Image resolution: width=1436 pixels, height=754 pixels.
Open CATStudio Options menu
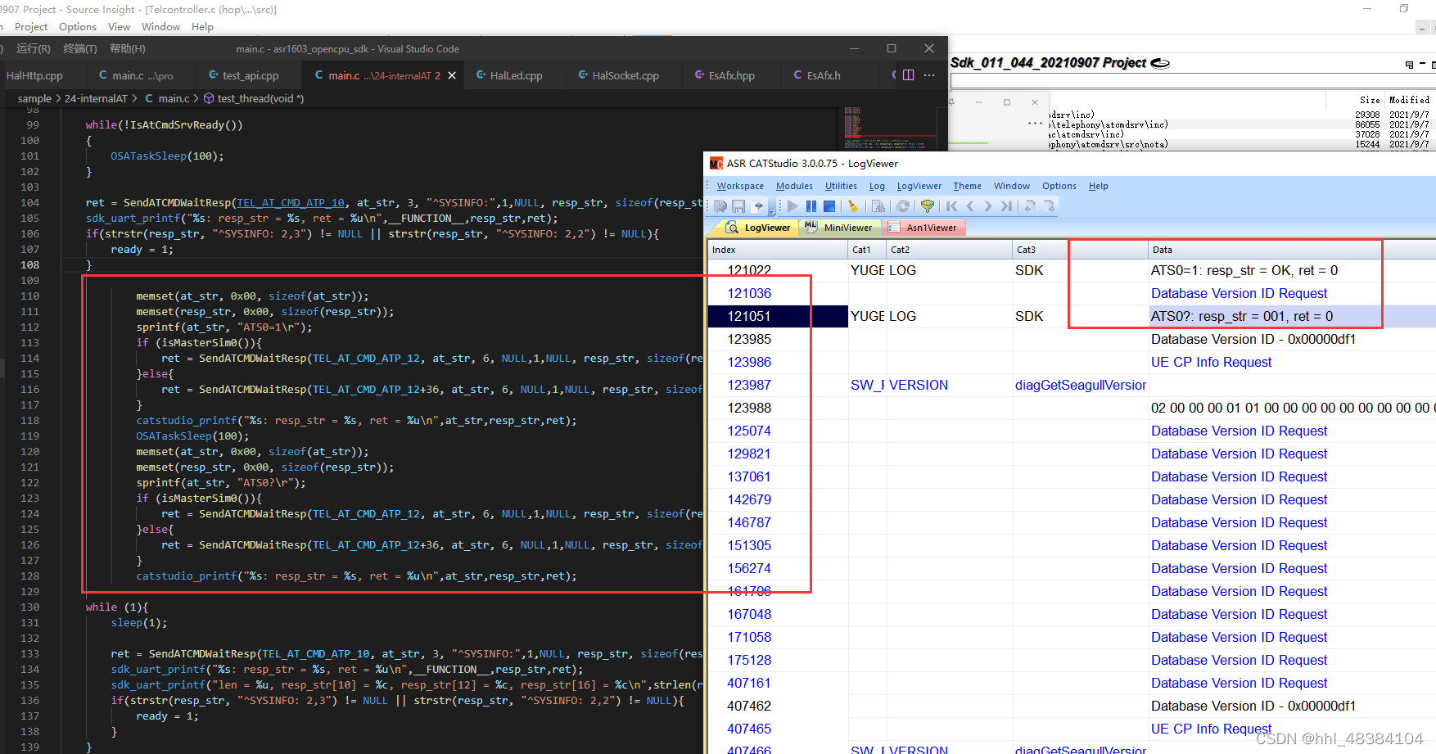[x=1059, y=186]
